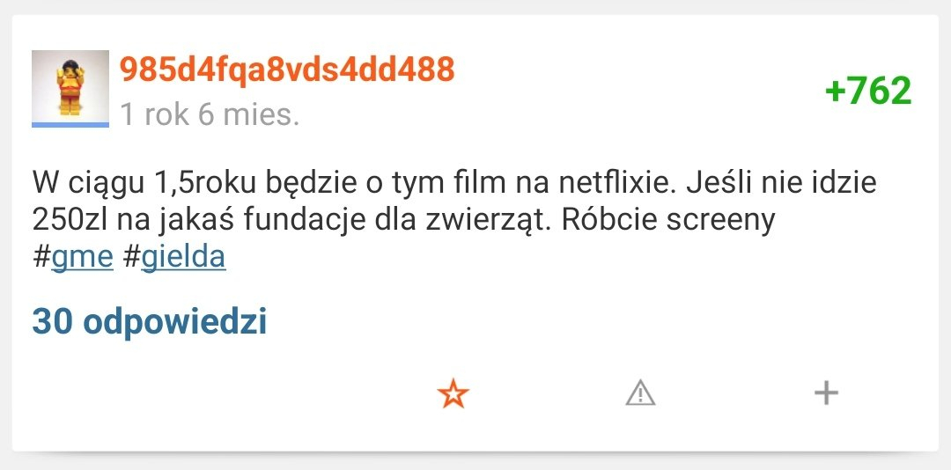This screenshot has height=470, width=951.
Task: Click the blue bar under the avatar
Action: [x=70, y=125]
